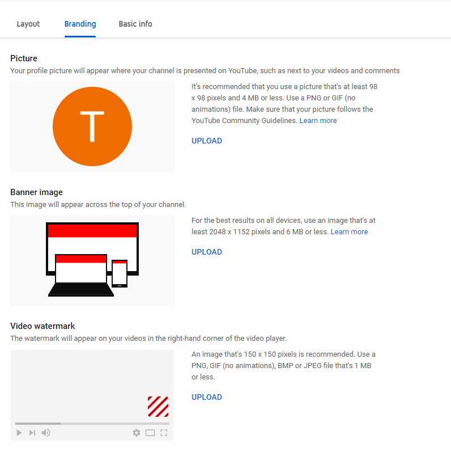The height and width of the screenshot is (452, 451).
Task: Click the phone device in banner preview
Action: coord(120,273)
